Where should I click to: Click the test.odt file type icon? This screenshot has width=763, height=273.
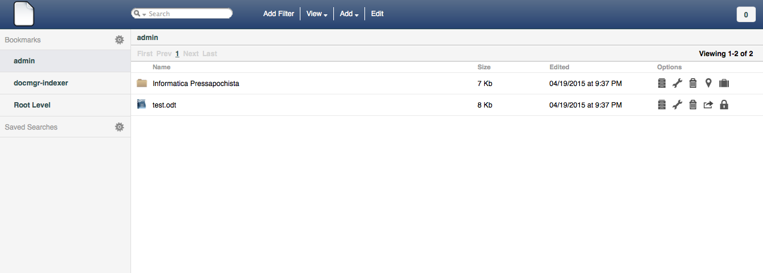[x=142, y=105]
